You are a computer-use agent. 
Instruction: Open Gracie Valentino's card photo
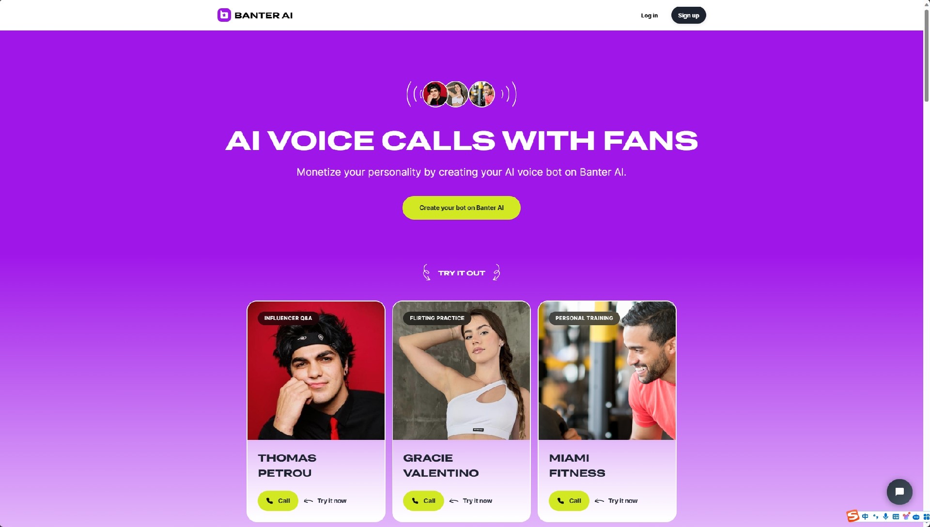click(x=461, y=371)
